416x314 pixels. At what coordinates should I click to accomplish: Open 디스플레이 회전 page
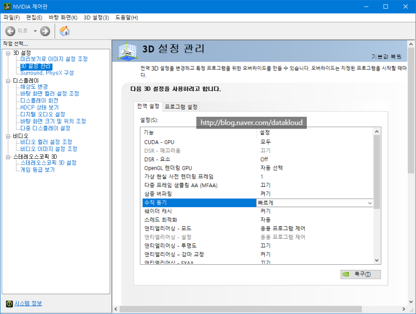pyautogui.click(x=40, y=100)
